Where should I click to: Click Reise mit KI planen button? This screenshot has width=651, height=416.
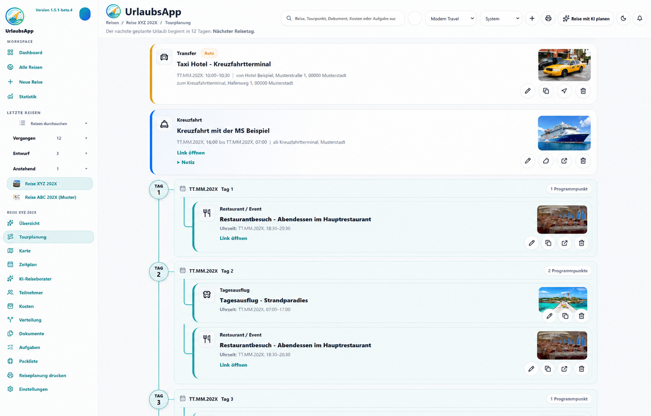tap(586, 18)
